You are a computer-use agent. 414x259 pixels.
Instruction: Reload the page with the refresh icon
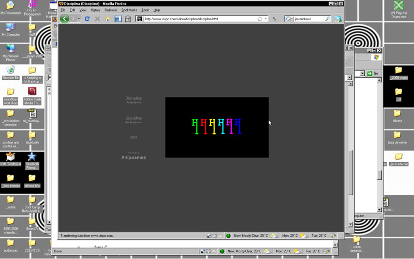tap(87, 19)
